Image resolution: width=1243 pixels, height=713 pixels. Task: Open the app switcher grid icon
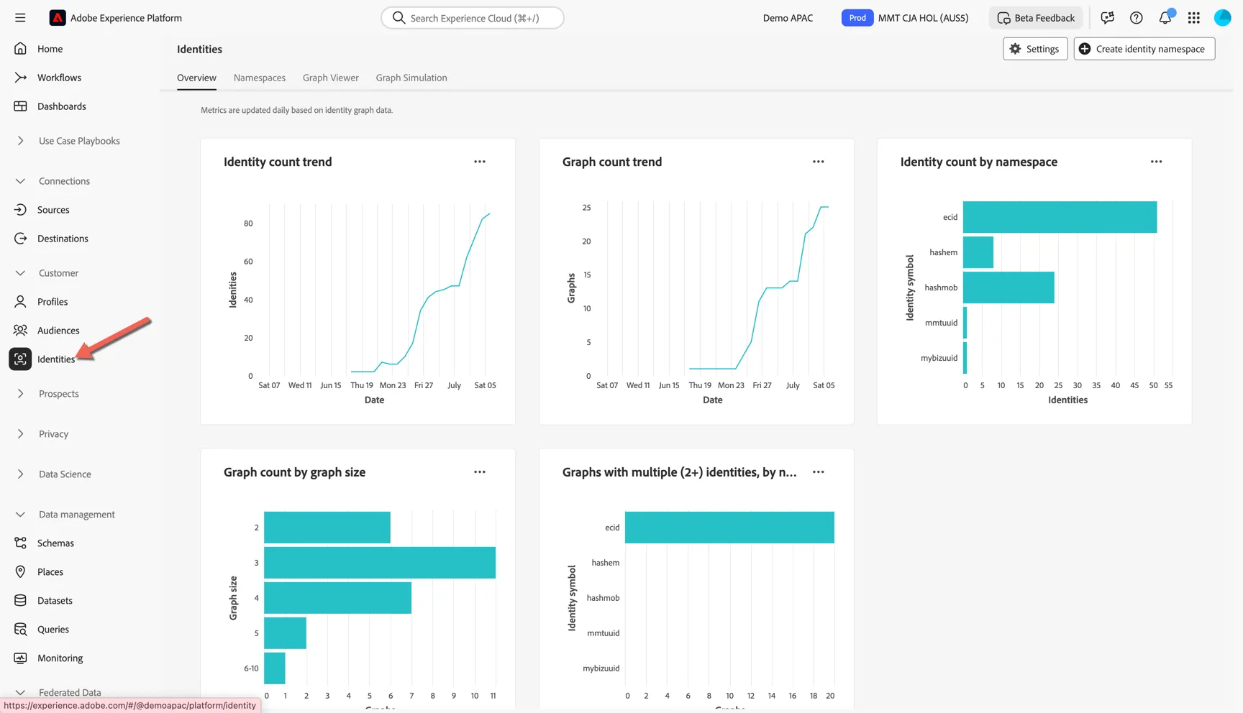(1193, 18)
